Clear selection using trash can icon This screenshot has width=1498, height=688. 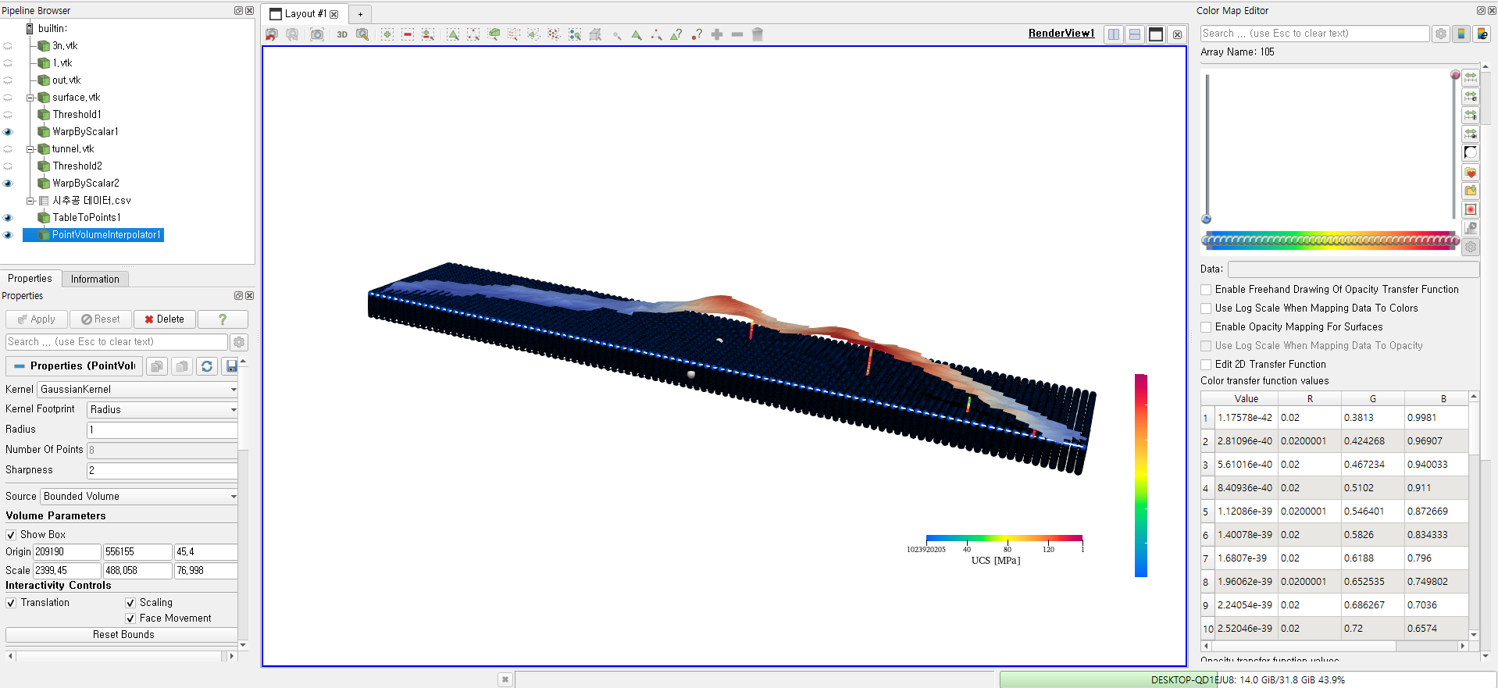coord(758,34)
